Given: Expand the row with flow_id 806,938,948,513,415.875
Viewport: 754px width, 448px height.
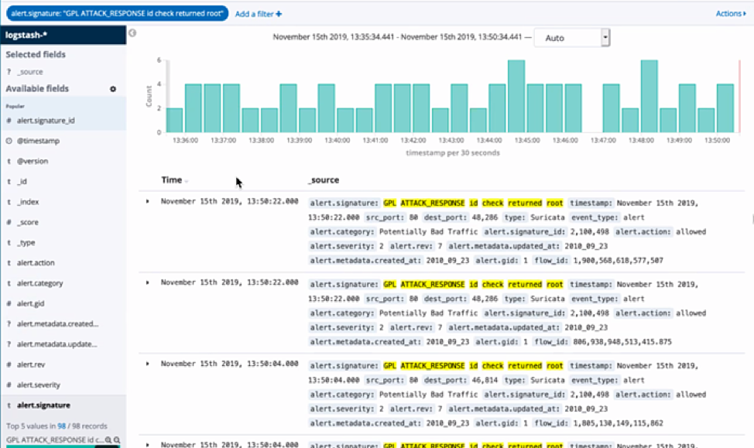Looking at the screenshot, I should tap(148, 282).
